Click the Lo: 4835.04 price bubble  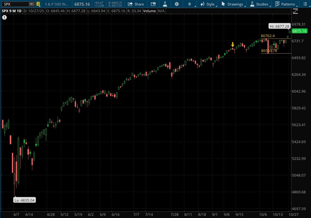coord(25,200)
